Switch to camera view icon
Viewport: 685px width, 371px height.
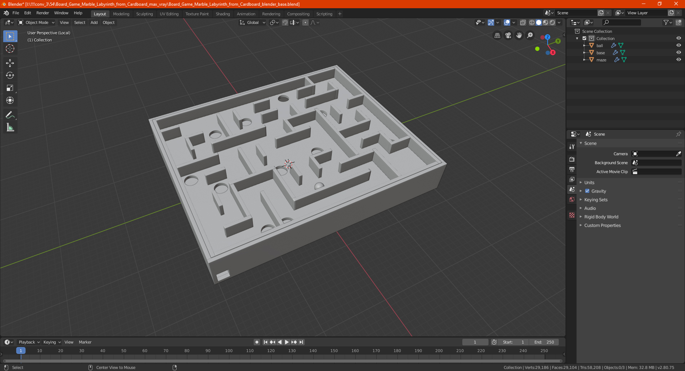[508, 35]
